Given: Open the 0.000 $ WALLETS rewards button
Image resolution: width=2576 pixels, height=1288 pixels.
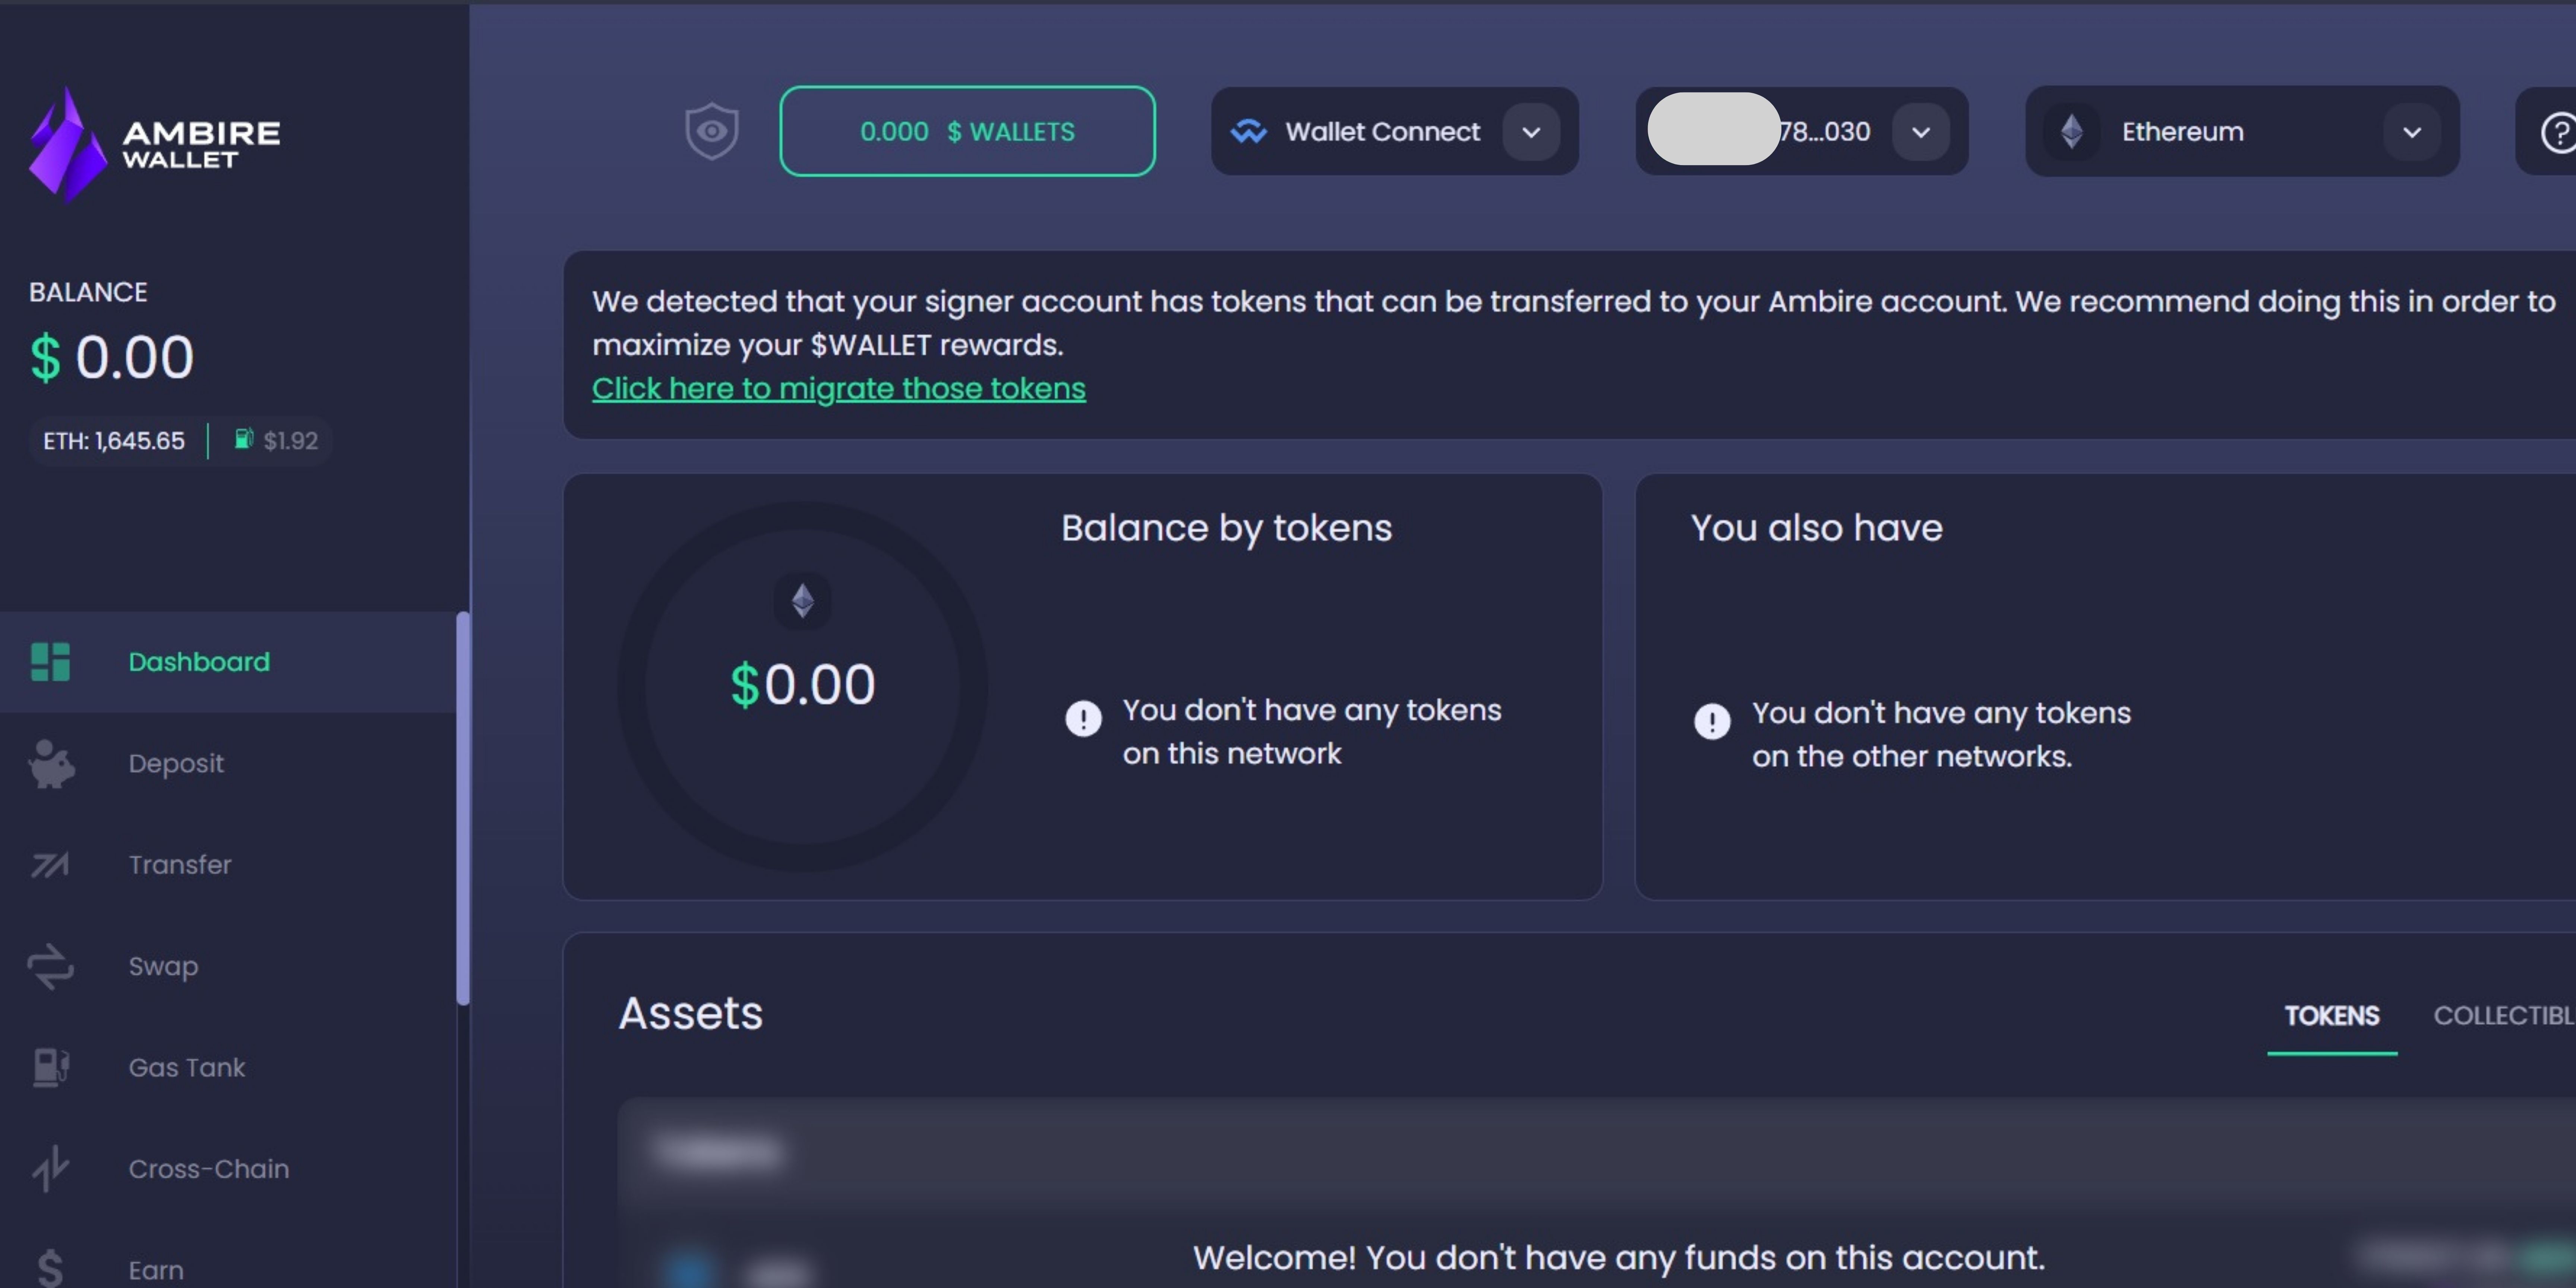Looking at the screenshot, I should point(967,131).
